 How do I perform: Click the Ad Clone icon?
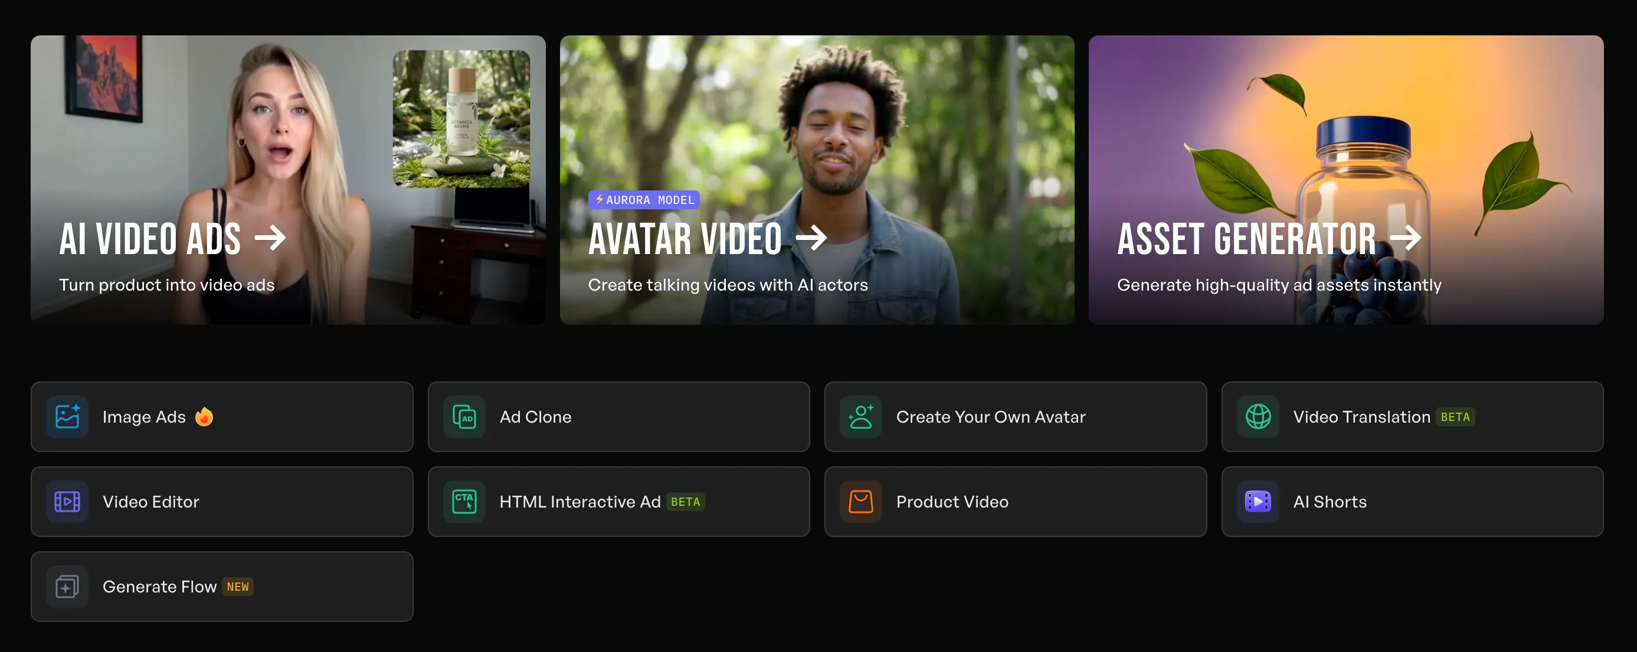coord(464,416)
